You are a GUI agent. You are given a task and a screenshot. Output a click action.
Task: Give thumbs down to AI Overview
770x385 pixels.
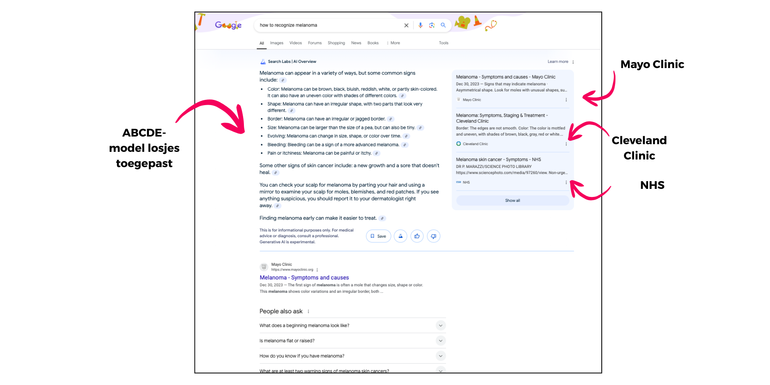pyautogui.click(x=434, y=236)
